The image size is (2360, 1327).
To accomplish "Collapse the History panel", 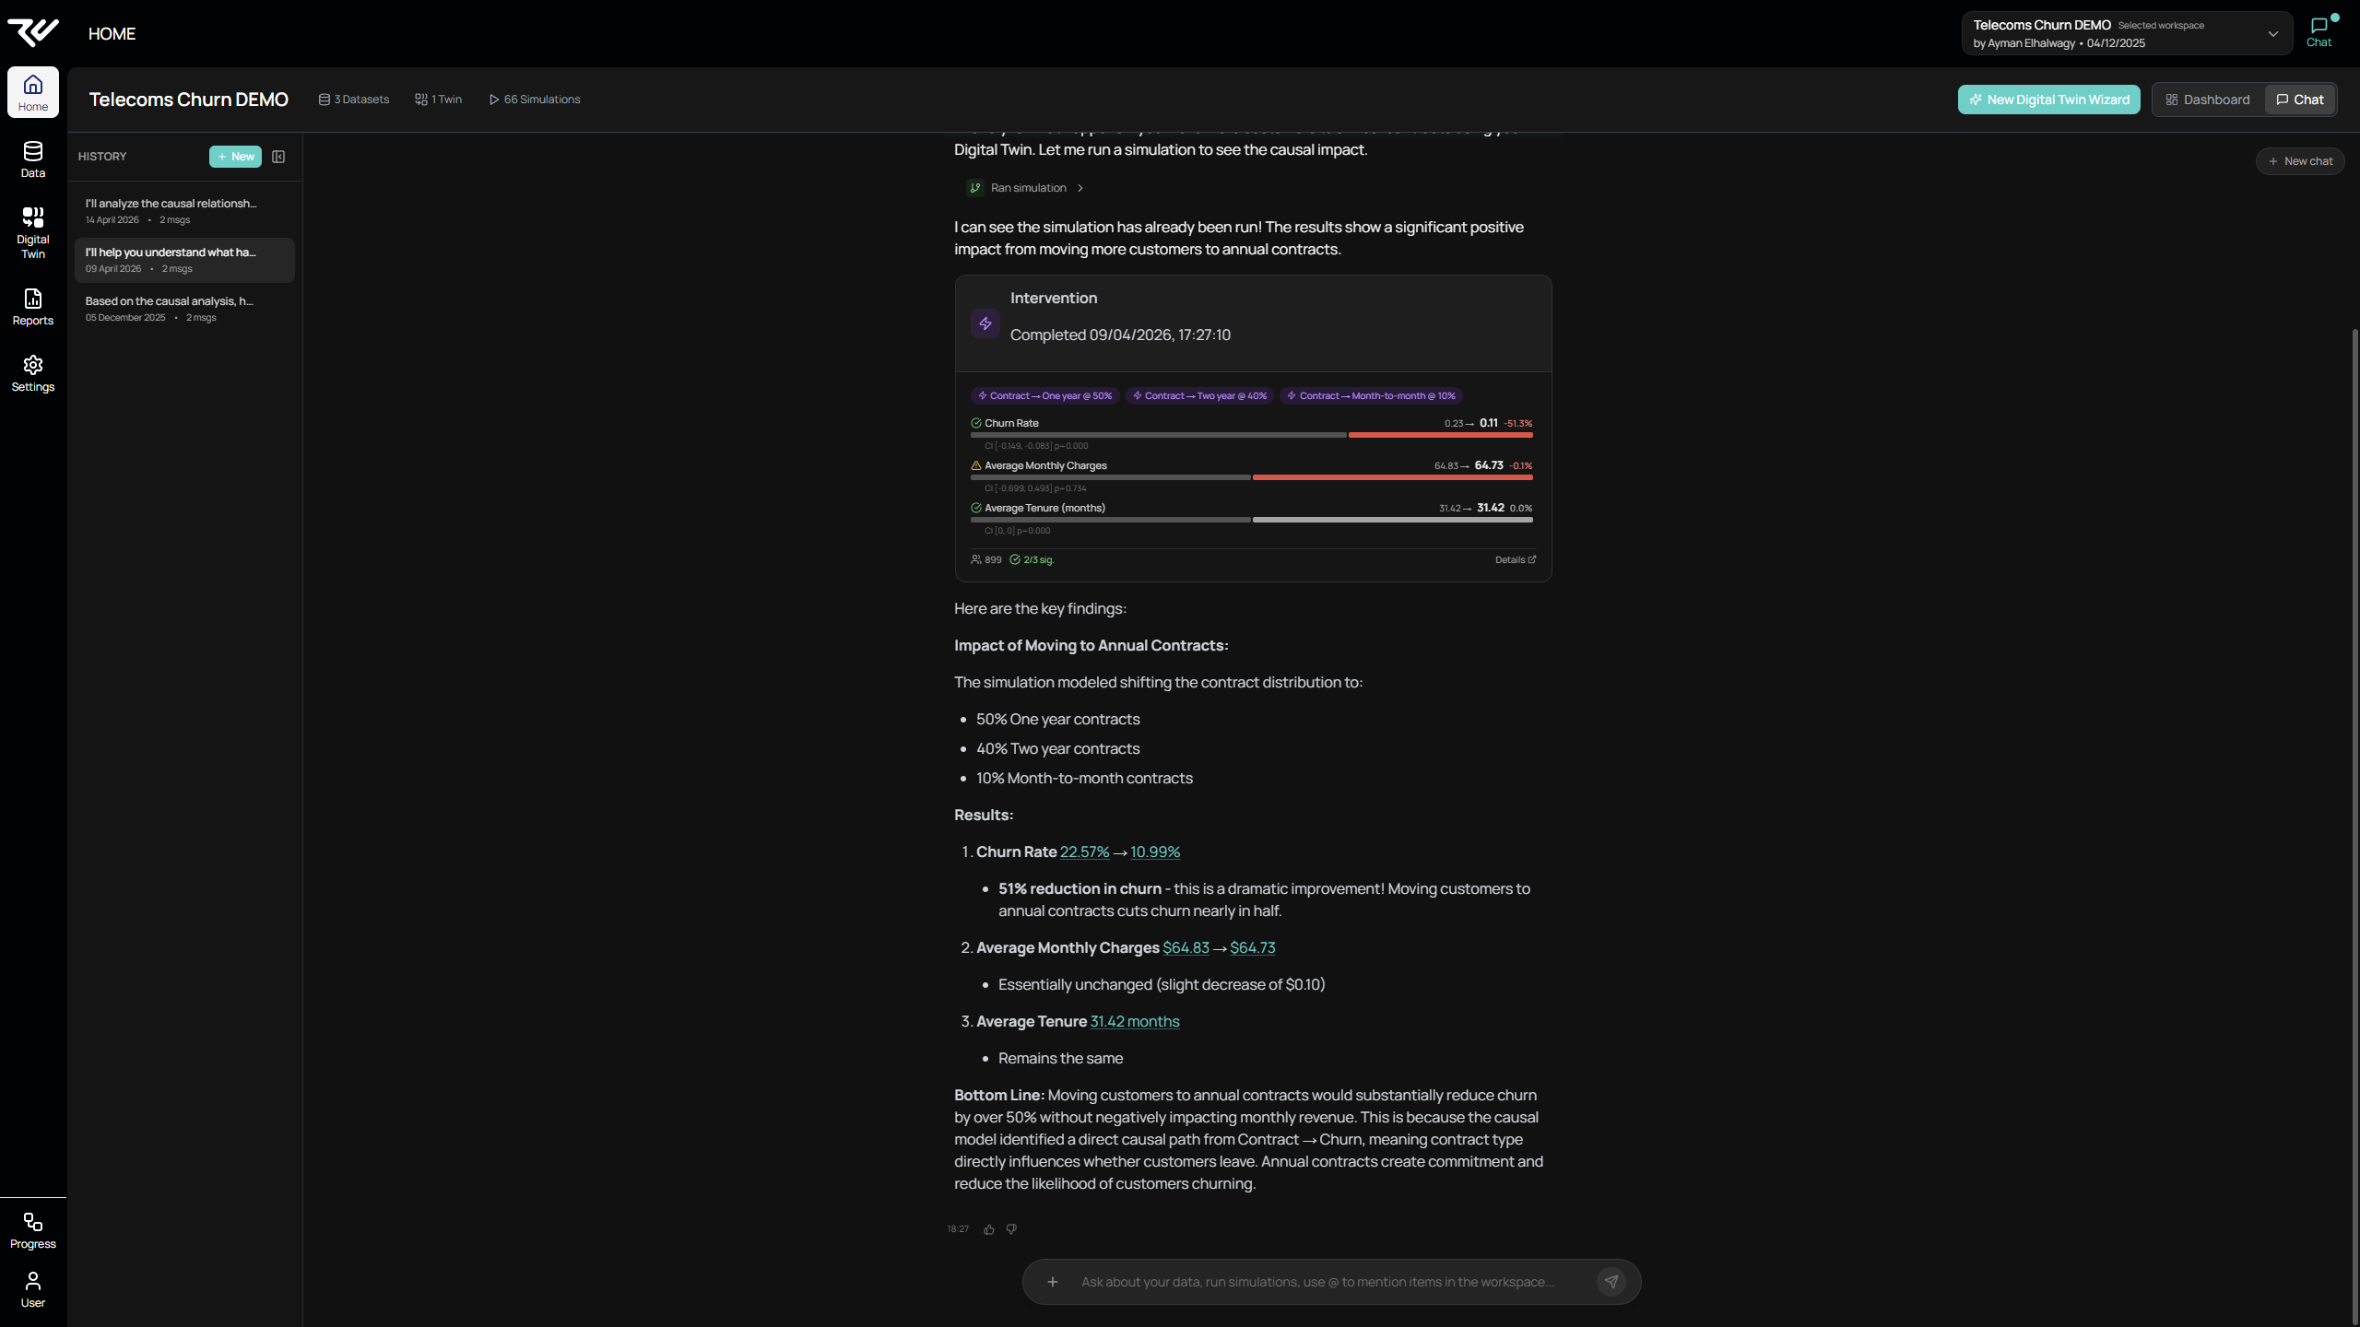I will (278, 156).
